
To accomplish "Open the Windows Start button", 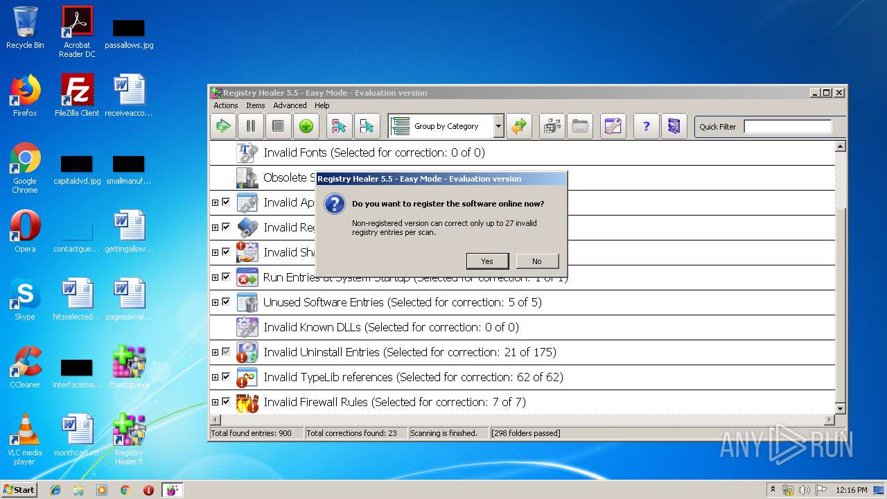I will (19, 489).
